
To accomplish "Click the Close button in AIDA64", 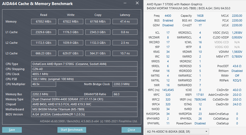I will [x=131, y=130].
